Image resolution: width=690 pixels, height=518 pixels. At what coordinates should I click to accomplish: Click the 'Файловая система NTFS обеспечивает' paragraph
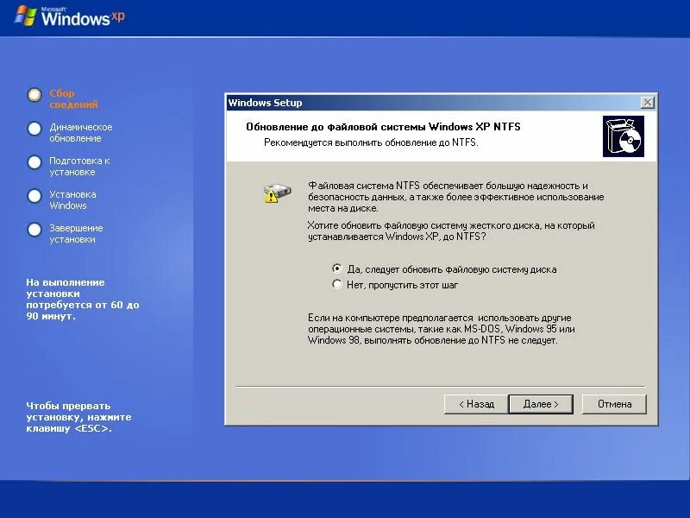(x=456, y=197)
